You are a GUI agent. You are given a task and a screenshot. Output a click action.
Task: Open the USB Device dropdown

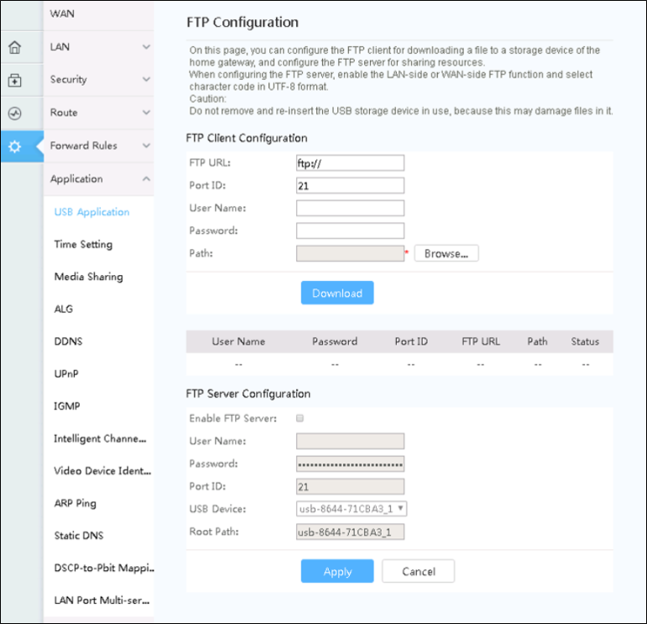[351, 508]
